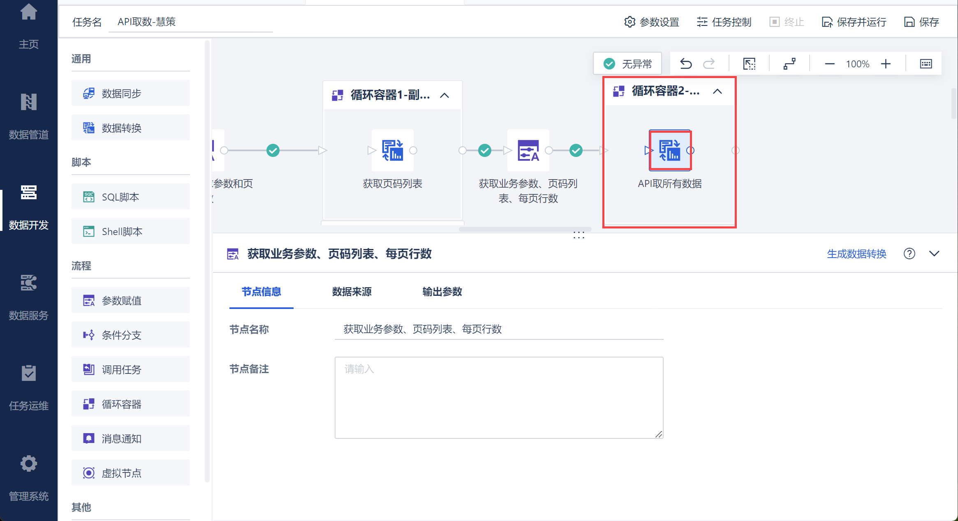
Task: Click the 参数赋值 node icon on canvas
Action: (x=528, y=150)
